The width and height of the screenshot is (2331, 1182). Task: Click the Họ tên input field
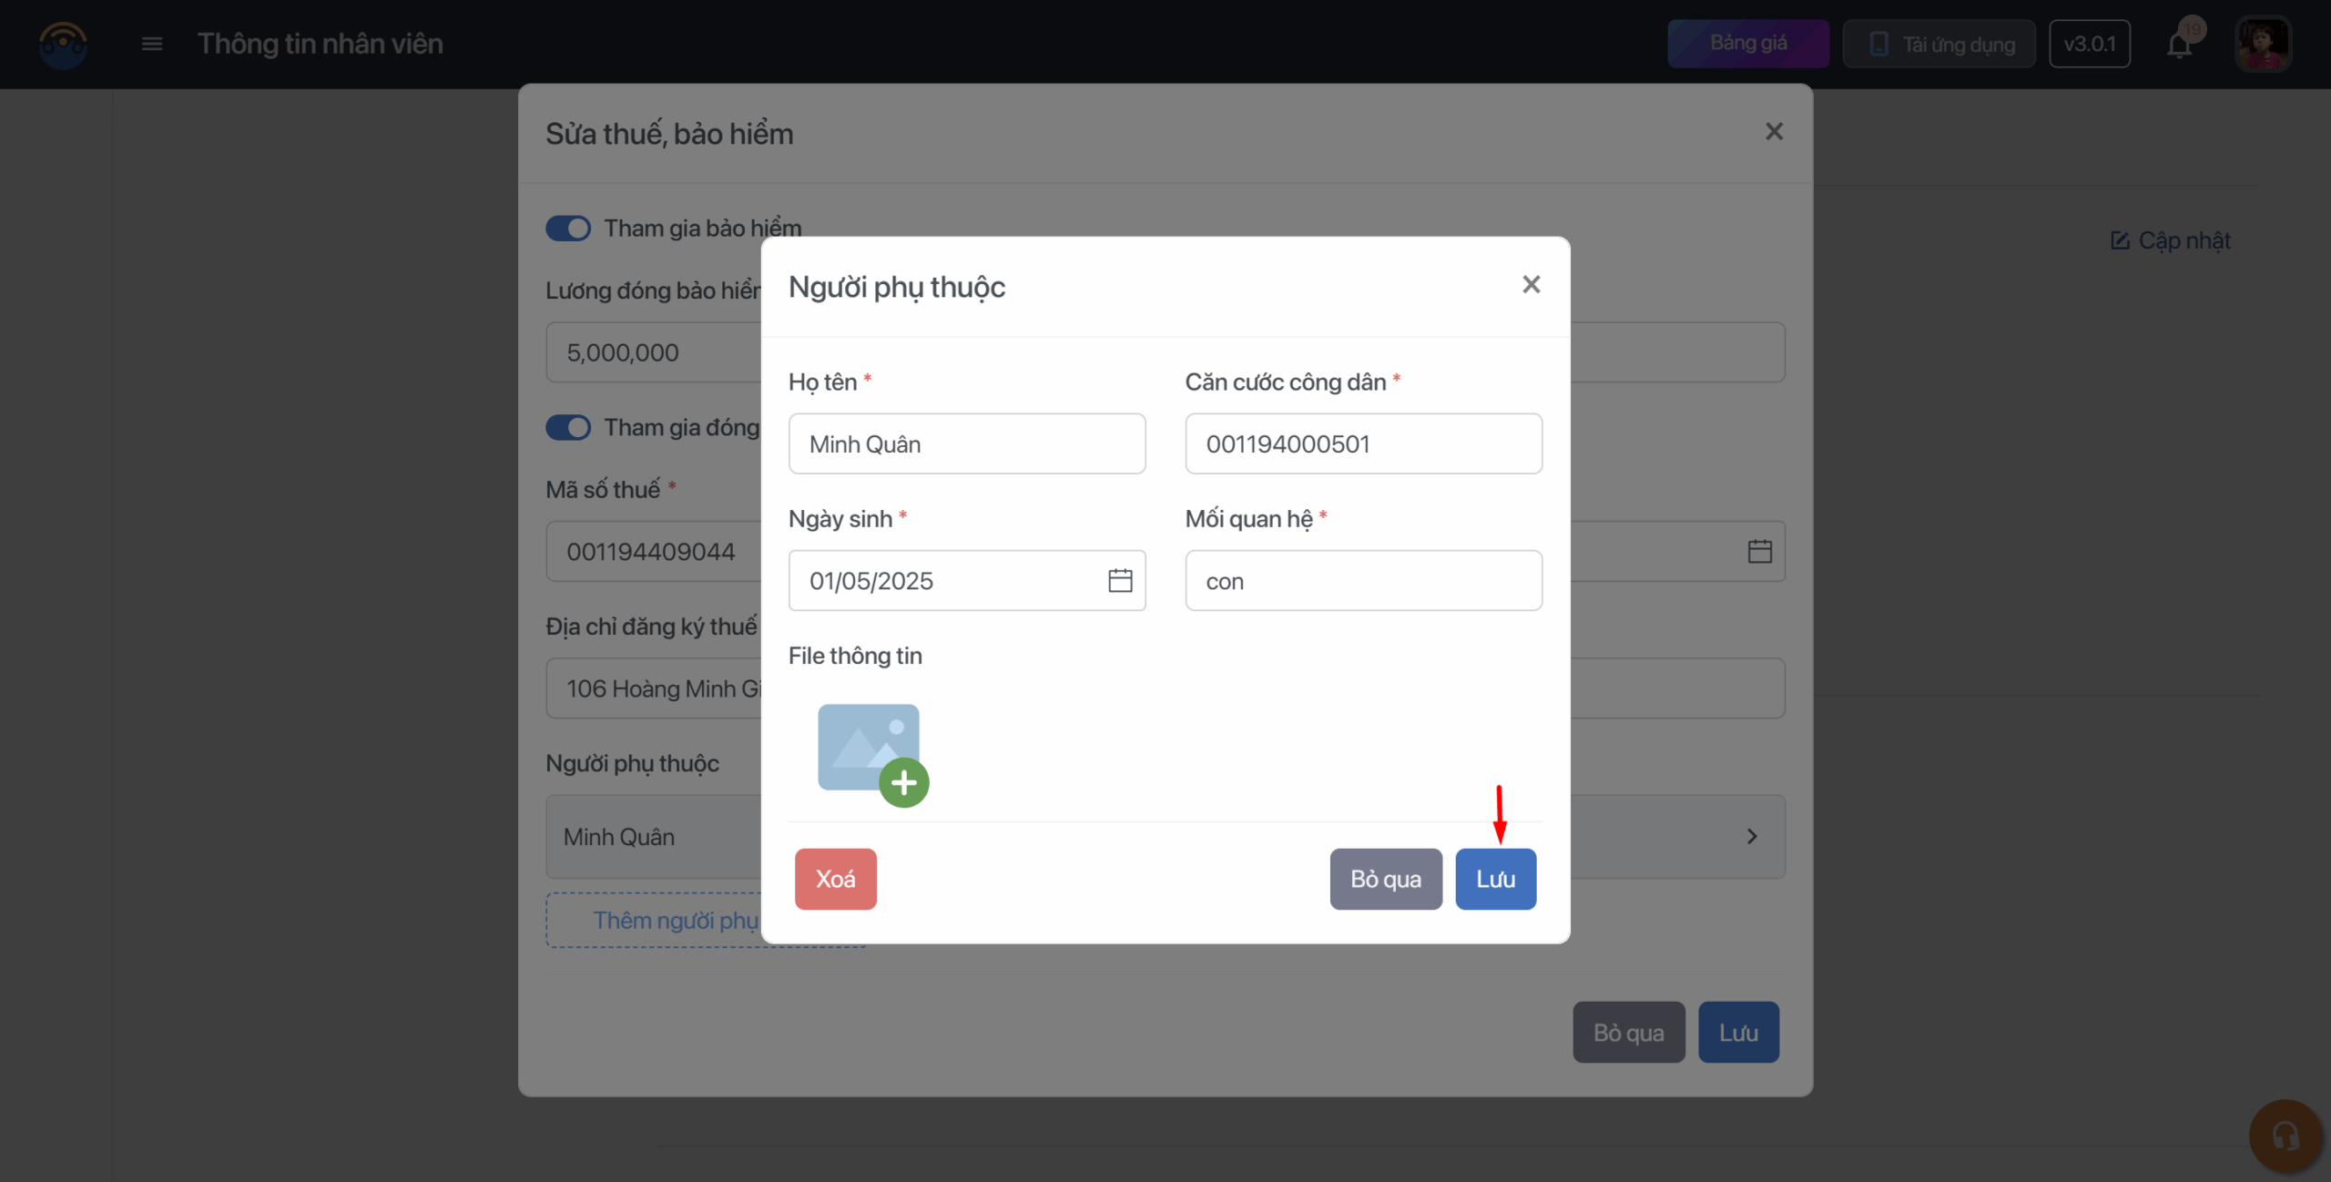[x=966, y=443]
